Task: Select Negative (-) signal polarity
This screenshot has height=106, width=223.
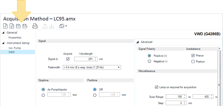Action: 149,61
